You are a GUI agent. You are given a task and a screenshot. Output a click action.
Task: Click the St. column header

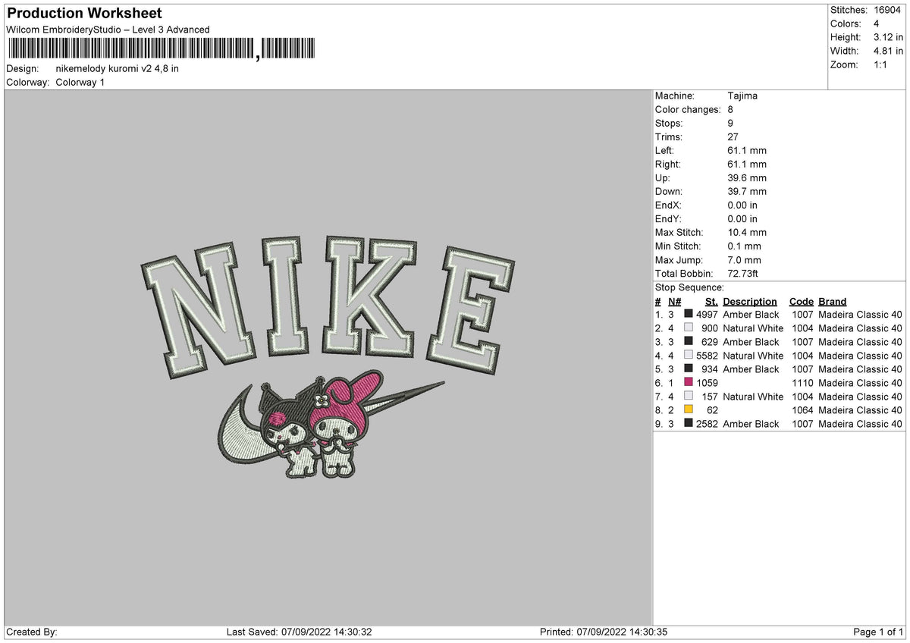coord(711,302)
